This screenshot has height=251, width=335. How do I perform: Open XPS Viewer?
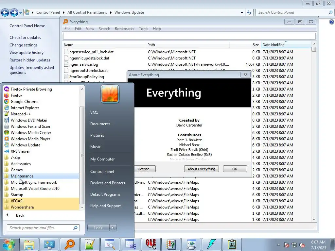(20, 151)
